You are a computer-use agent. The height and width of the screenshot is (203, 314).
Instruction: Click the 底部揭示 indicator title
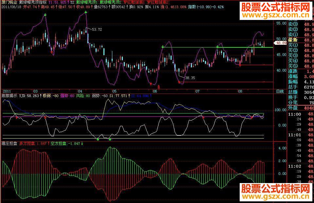tap(9, 96)
